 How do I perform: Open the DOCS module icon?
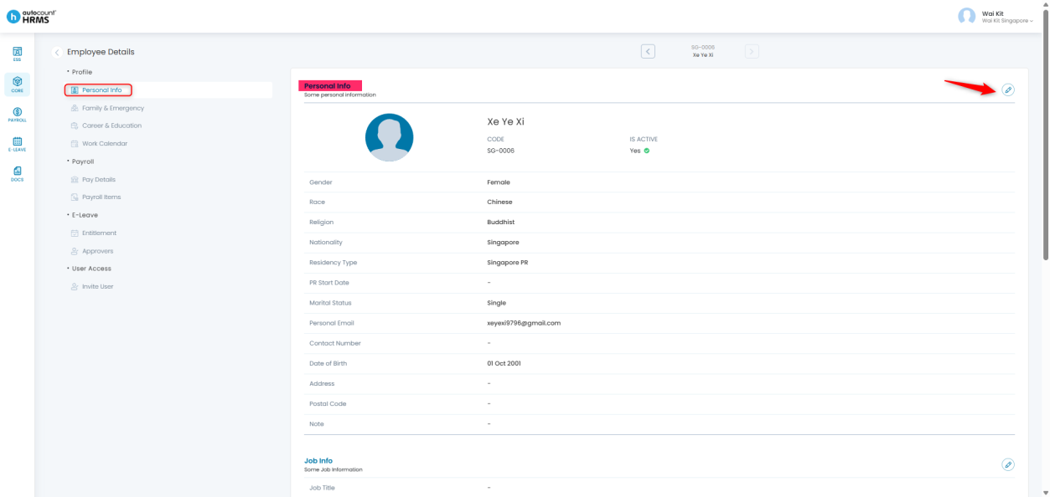(17, 173)
